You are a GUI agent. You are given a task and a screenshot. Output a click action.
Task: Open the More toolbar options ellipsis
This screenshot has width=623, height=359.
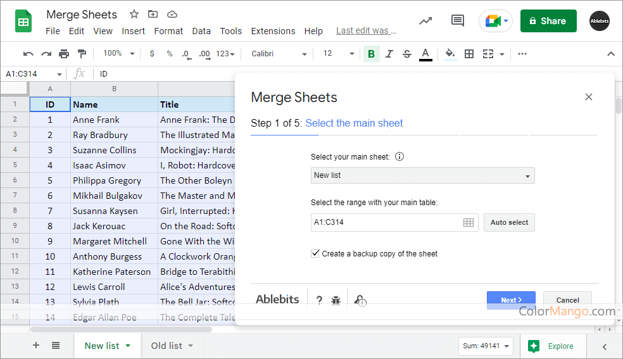tap(522, 54)
